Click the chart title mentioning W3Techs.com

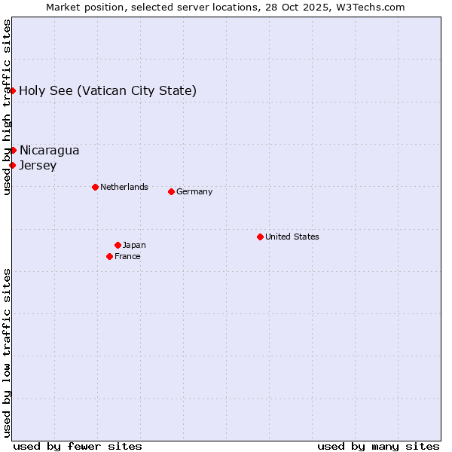225,8
